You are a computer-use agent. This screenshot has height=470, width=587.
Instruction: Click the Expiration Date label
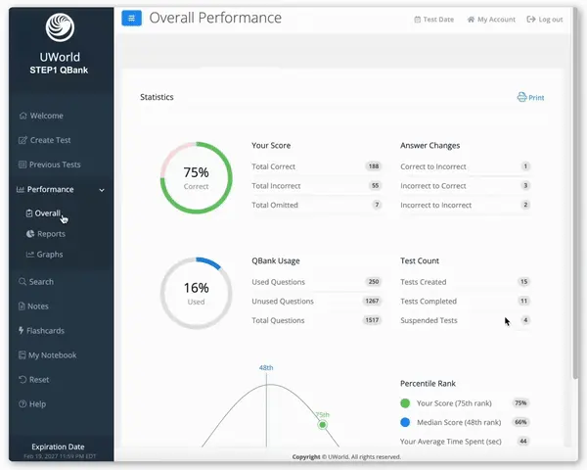click(x=58, y=446)
